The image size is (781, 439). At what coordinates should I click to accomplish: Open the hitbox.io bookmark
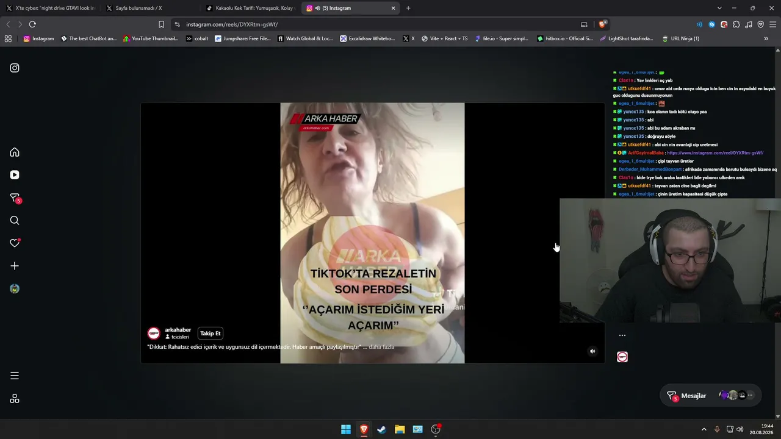pyautogui.click(x=565, y=38)
